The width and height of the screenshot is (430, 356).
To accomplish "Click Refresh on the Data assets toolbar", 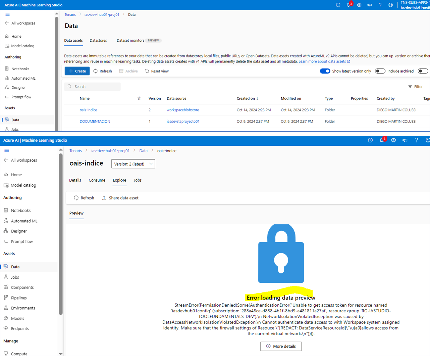I will tap(103, 71).
